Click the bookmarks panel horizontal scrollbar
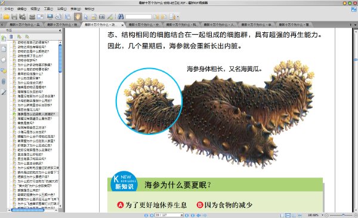The height and width of the screenshot is (218, 358). pos(27,210)
